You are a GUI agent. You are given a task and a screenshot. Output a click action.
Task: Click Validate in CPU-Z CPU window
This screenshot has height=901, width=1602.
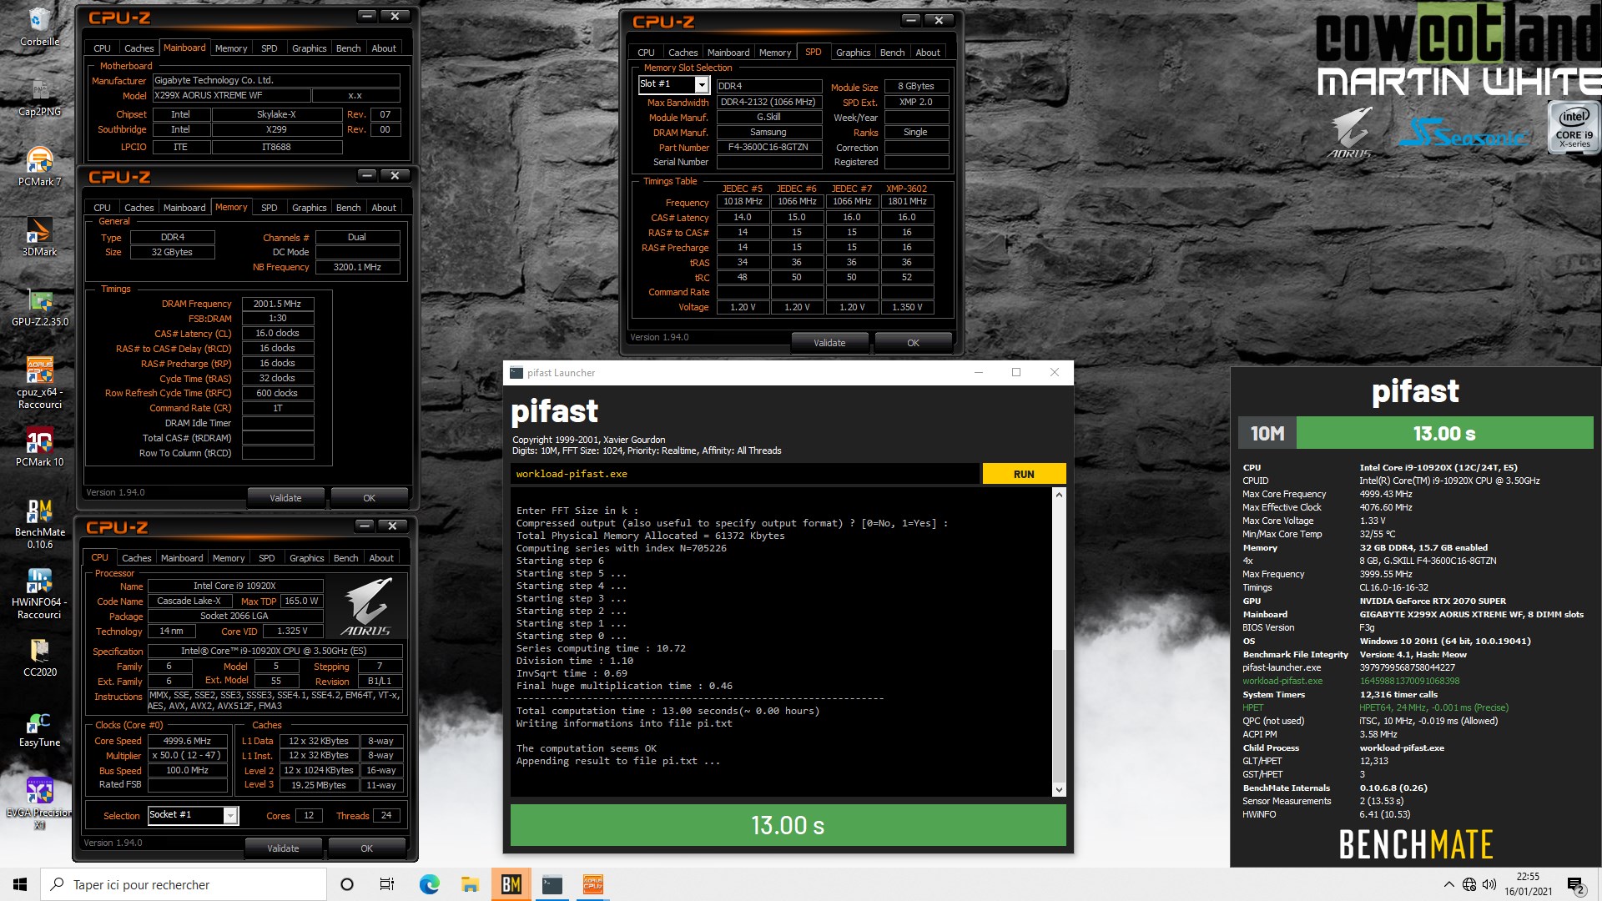coord(283,848)
